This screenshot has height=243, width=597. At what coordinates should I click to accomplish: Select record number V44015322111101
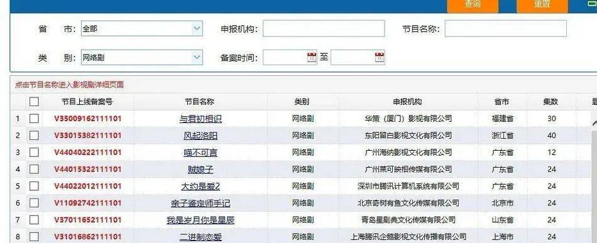tap(87, 170)
